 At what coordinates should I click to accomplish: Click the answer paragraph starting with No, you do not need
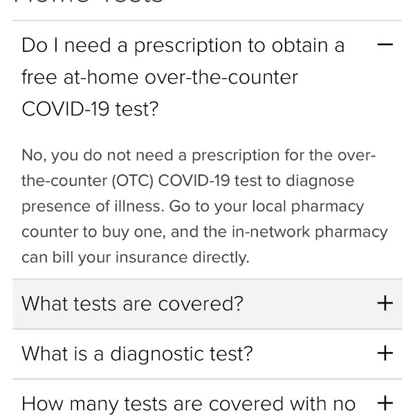pos(204,206)
